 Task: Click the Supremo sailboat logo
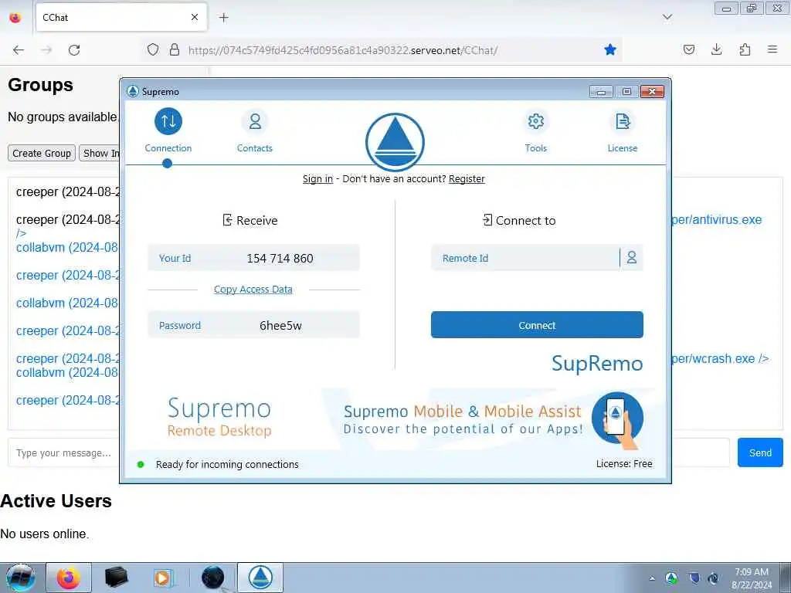point(395,142)
